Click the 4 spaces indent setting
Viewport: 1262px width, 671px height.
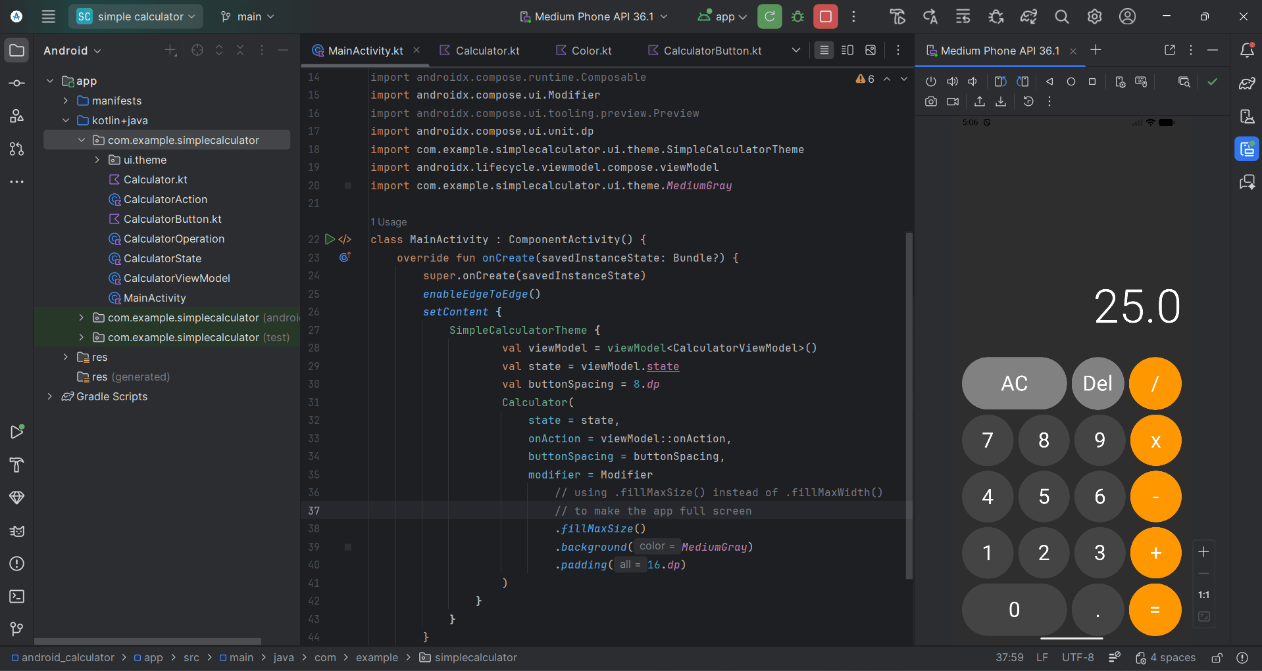point(1173,657)
